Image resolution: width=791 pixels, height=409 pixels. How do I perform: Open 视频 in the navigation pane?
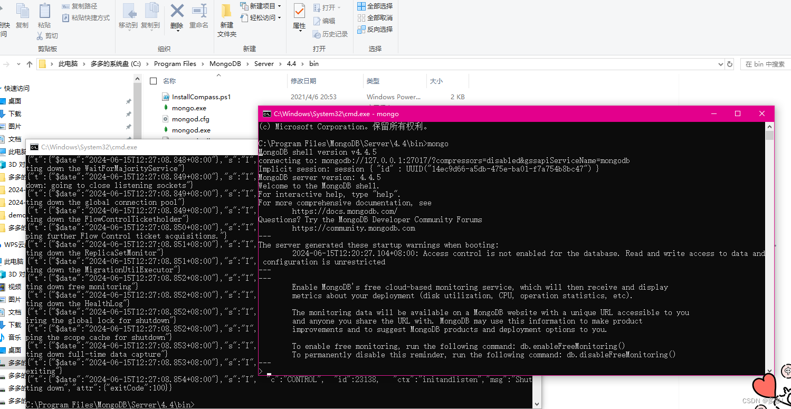tap(15, 287)
